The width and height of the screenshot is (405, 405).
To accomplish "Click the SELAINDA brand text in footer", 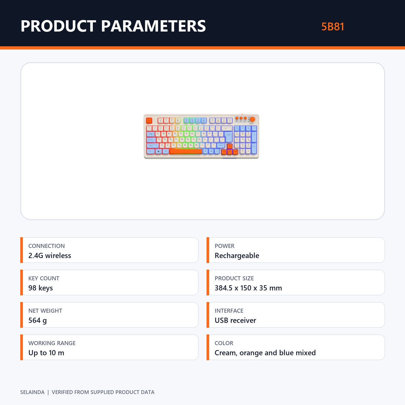I will tap(32, 392).
